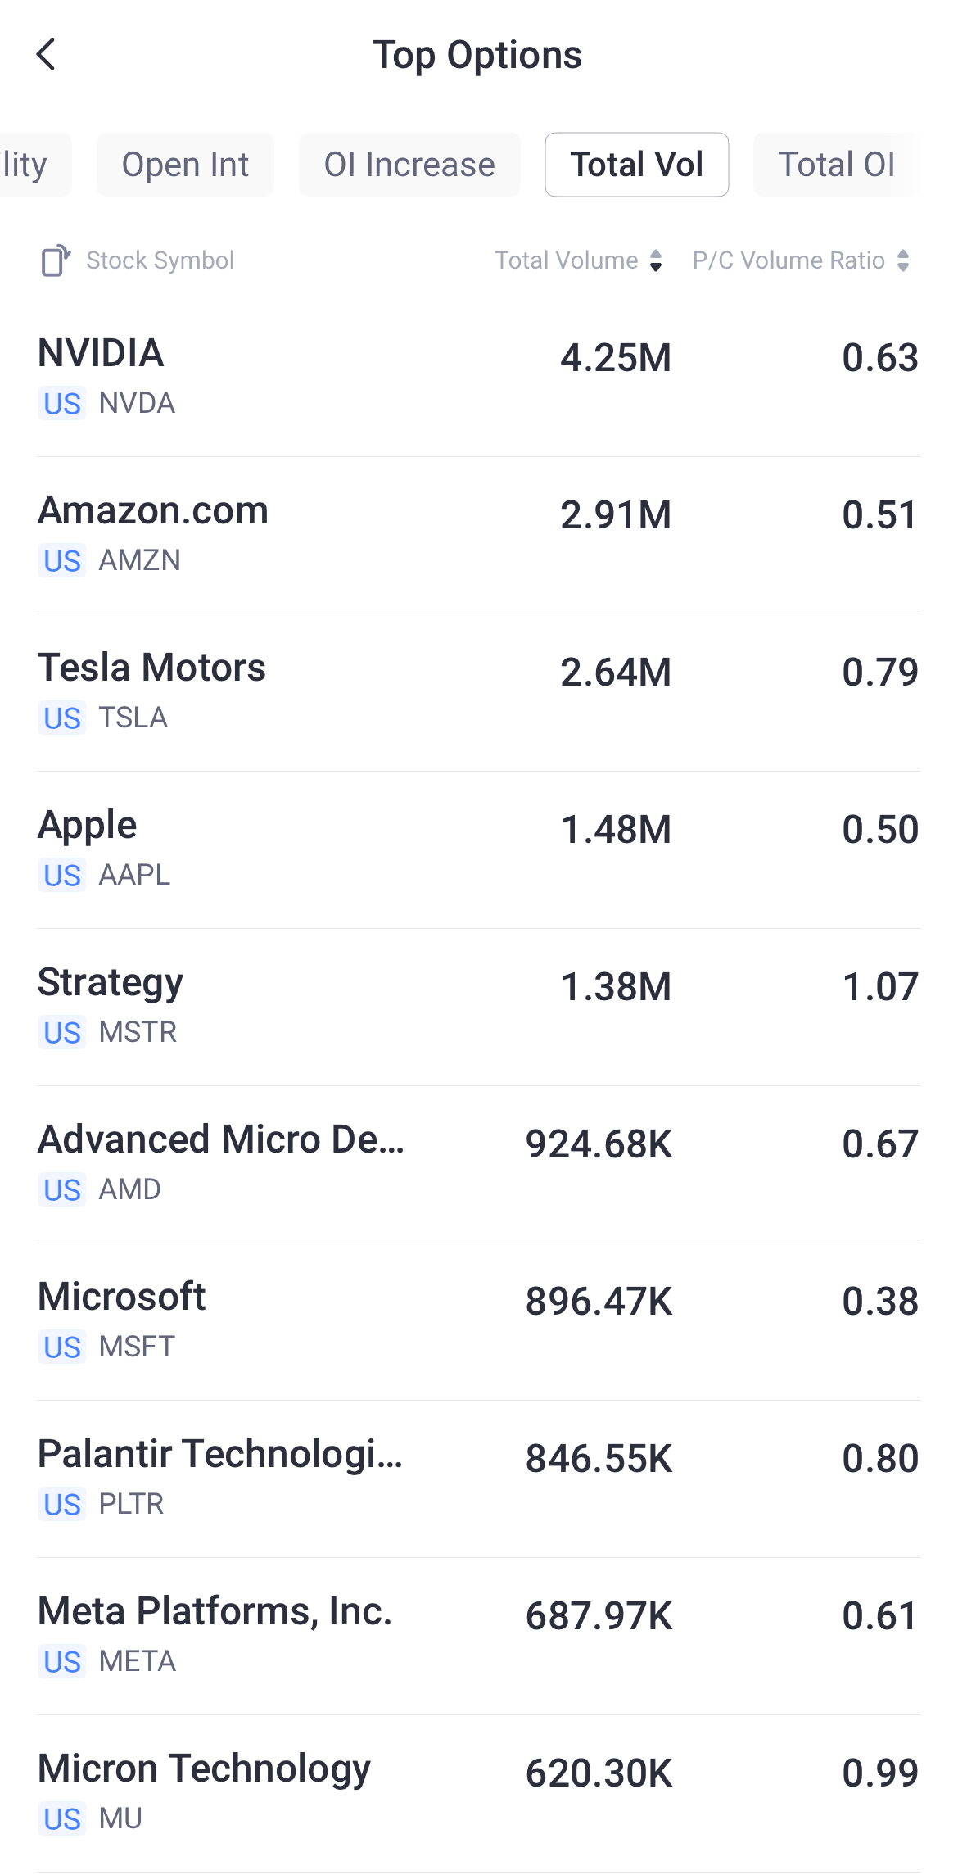Viewport: 958px width, 1875px height.
Task: Switch to the Open Int tab
Action: 185,165
